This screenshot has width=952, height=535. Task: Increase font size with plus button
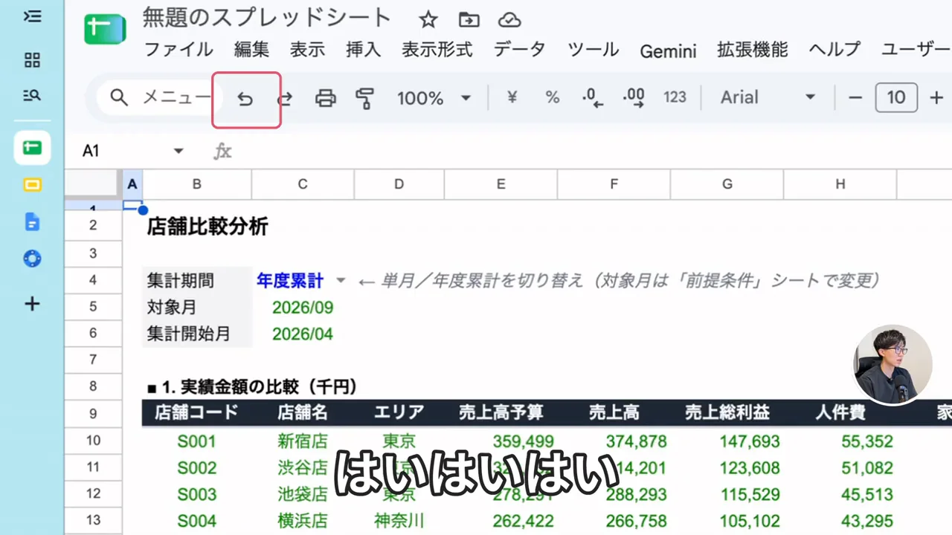(x=936, y=97)
